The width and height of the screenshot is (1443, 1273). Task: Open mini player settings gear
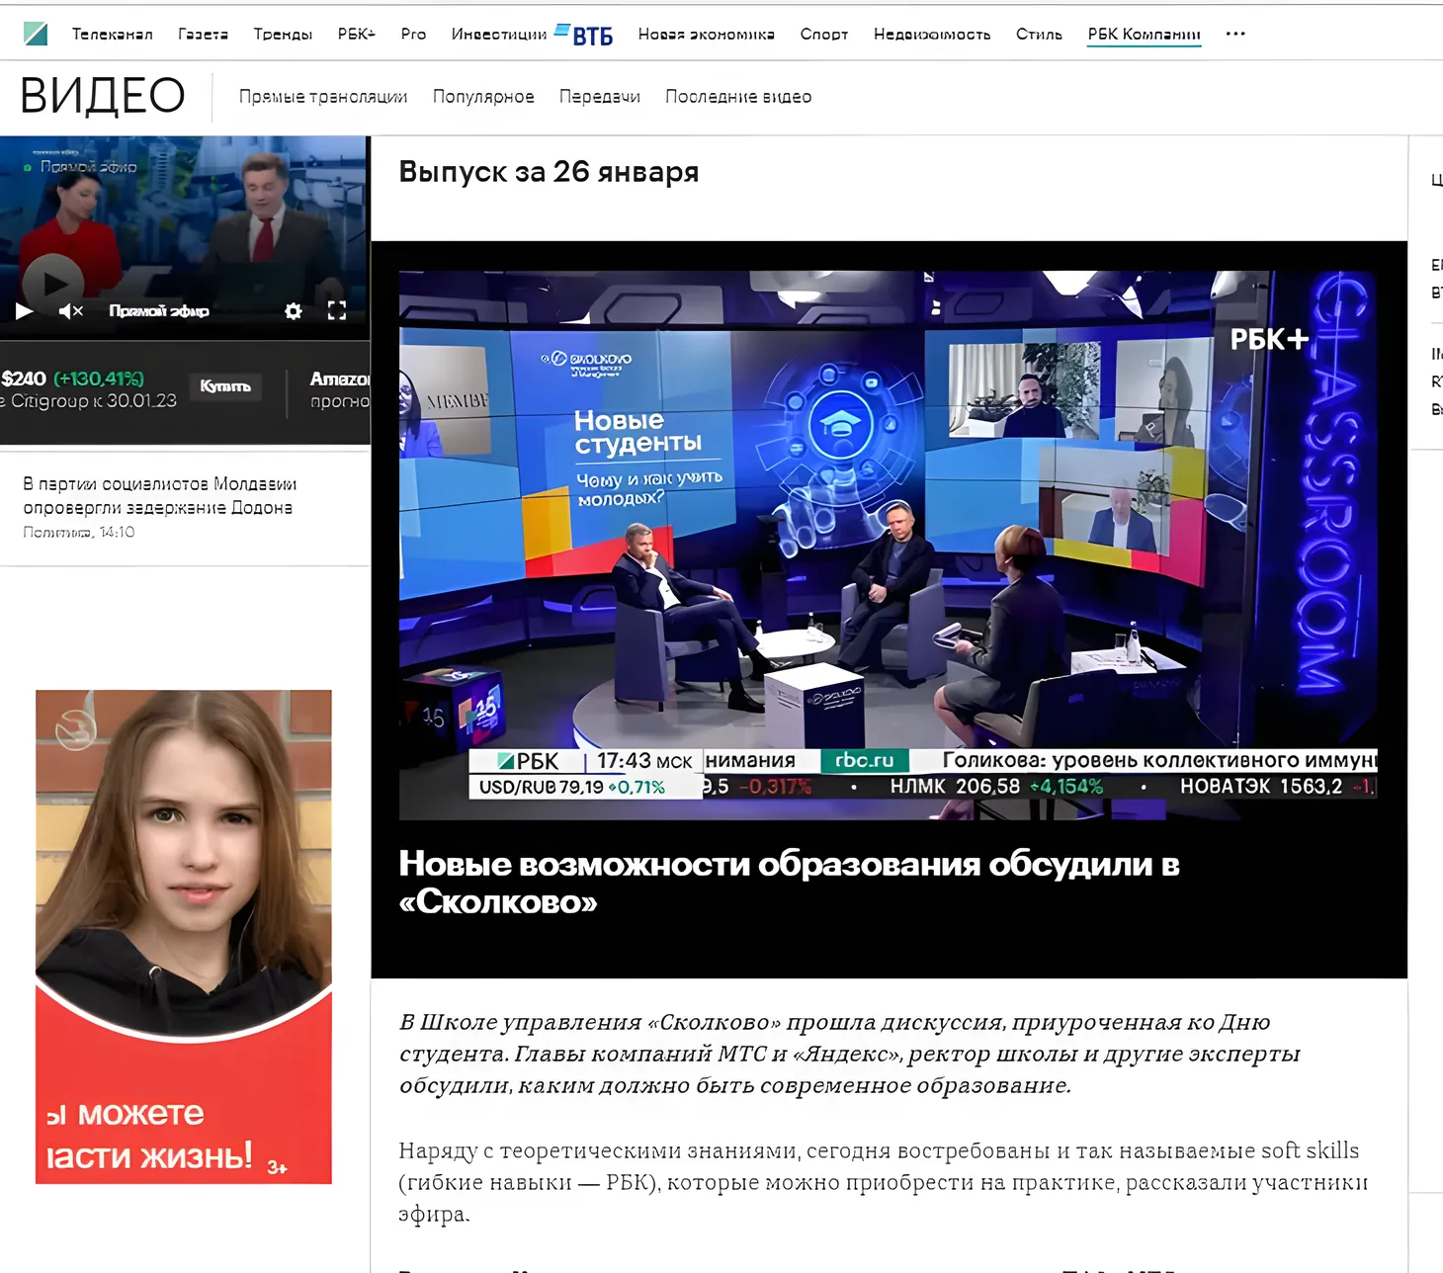294,311
